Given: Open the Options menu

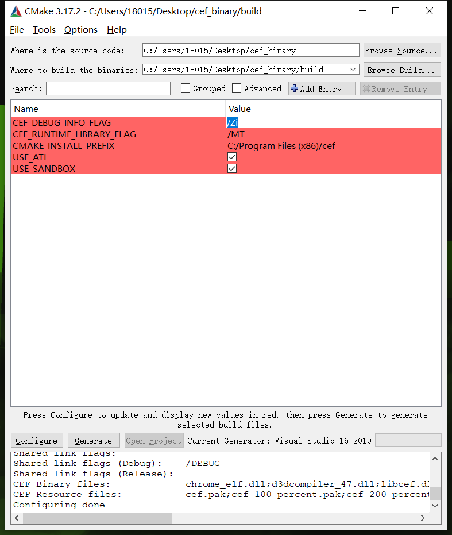Looking at the screenshot, I should tap(81, 30).
